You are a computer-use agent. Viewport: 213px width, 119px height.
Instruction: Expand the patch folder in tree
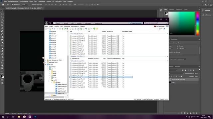point(50,96)
